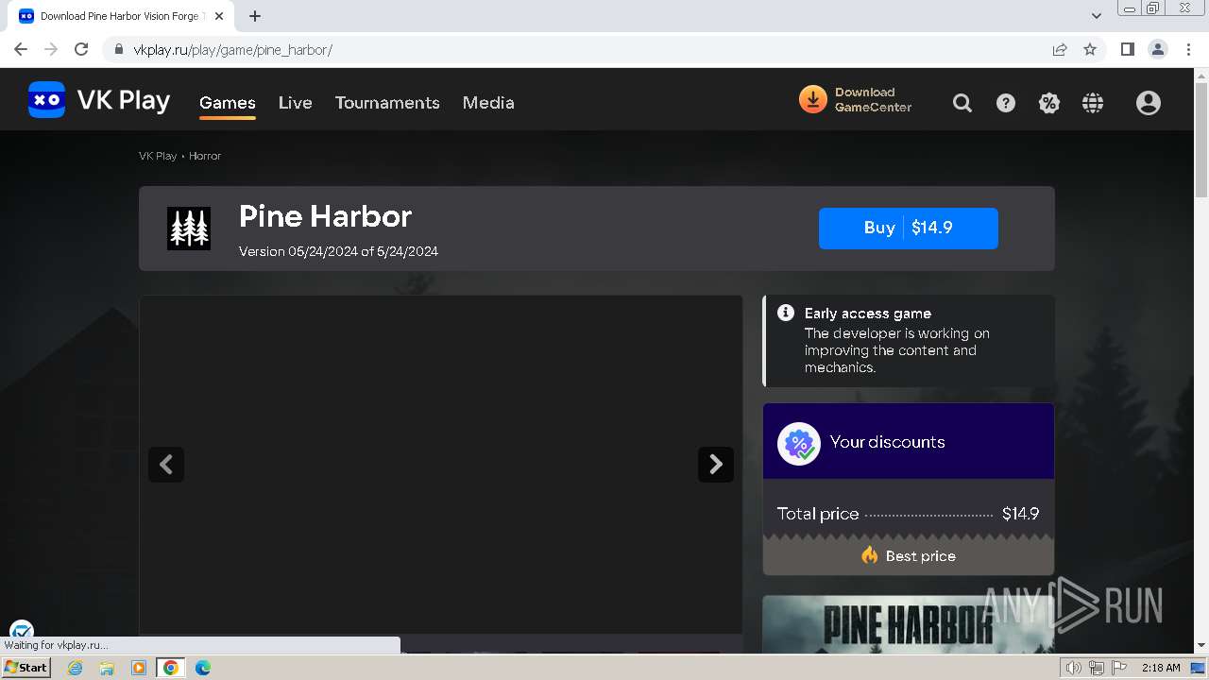Click version 05/24/2024 text
Image resolution: width=1209 pixels, height=680 pixels.
pos(338,251)
